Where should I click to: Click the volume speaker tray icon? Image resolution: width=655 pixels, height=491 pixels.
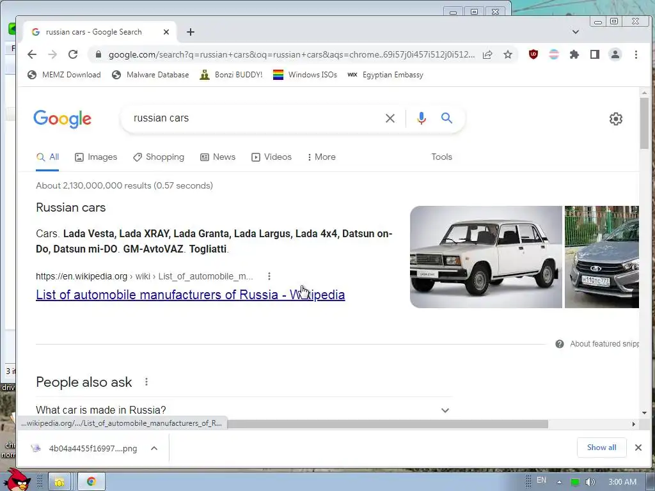tap(590, 482)
